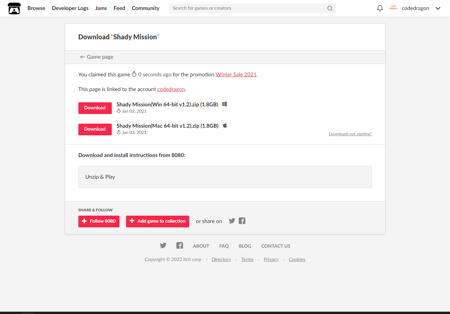The image size is (450, 314).
Task: Open the FAQ footer link
Action: pos(224,246)
